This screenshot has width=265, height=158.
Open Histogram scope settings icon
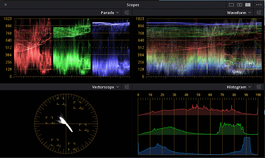coord(259,87)
